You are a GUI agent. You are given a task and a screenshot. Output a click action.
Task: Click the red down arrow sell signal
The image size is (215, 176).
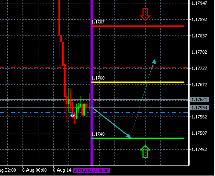[145, 14]
